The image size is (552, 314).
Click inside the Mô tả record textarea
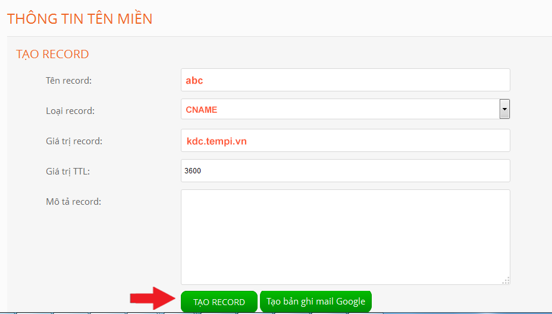click(345, 237)
